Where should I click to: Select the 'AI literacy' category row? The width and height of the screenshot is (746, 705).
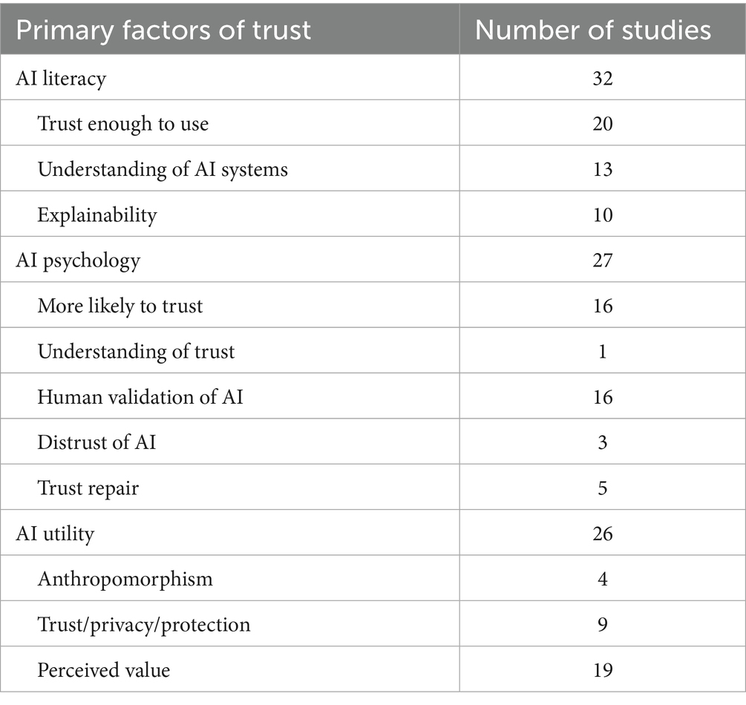pyautogui.click(x=61, y=78)
